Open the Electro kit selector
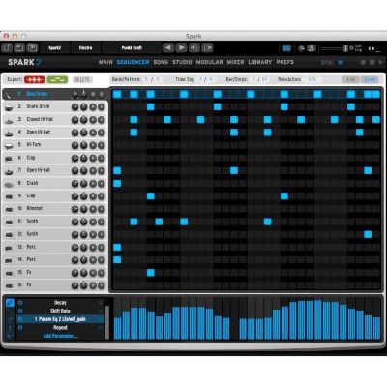 [x=85, y=48]
